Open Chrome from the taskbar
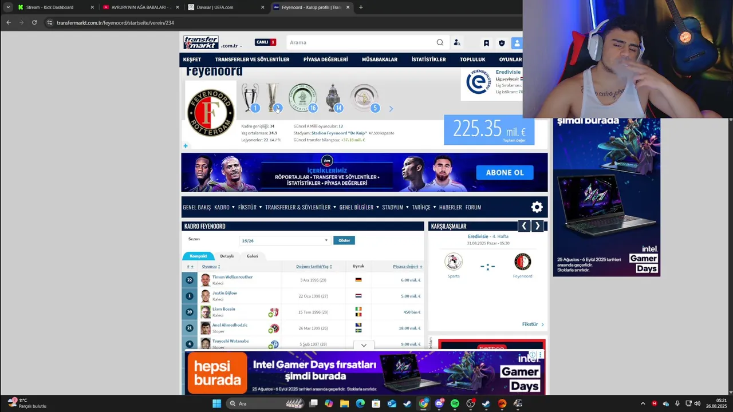This screenshot has width=733, height=412. pos(423,403)
